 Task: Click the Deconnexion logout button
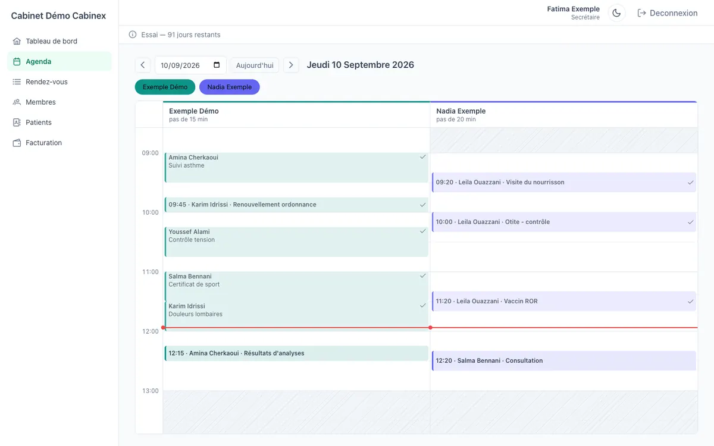tap(668, 13)
